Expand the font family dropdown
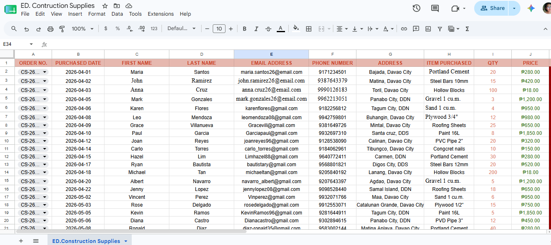Image resolution: width=551 pixels, height=245 pixels. click(182, 29)
